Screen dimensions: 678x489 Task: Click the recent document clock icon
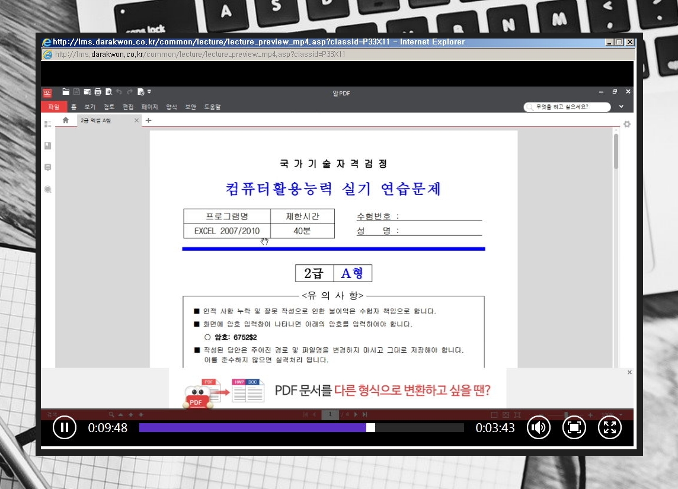(140, 92)
